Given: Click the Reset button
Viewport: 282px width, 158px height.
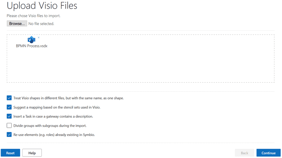Looking at the screenshot, I should [x=11, y=153].
